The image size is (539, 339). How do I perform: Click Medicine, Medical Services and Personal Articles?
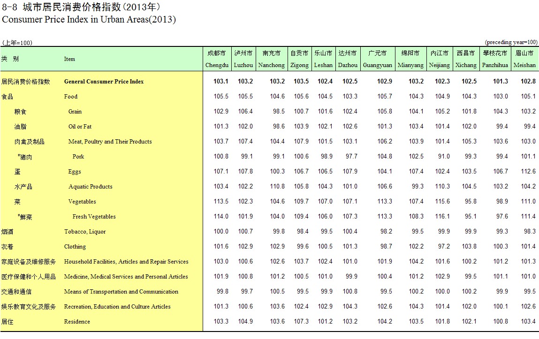(126, 277)
